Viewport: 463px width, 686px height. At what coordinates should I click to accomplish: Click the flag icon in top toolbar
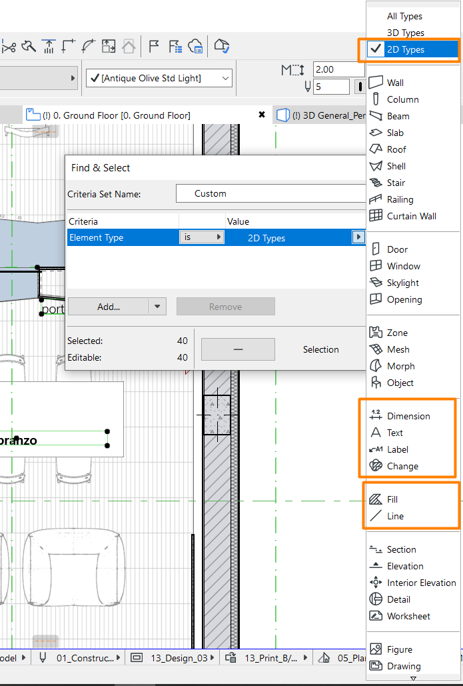(153, 46)
